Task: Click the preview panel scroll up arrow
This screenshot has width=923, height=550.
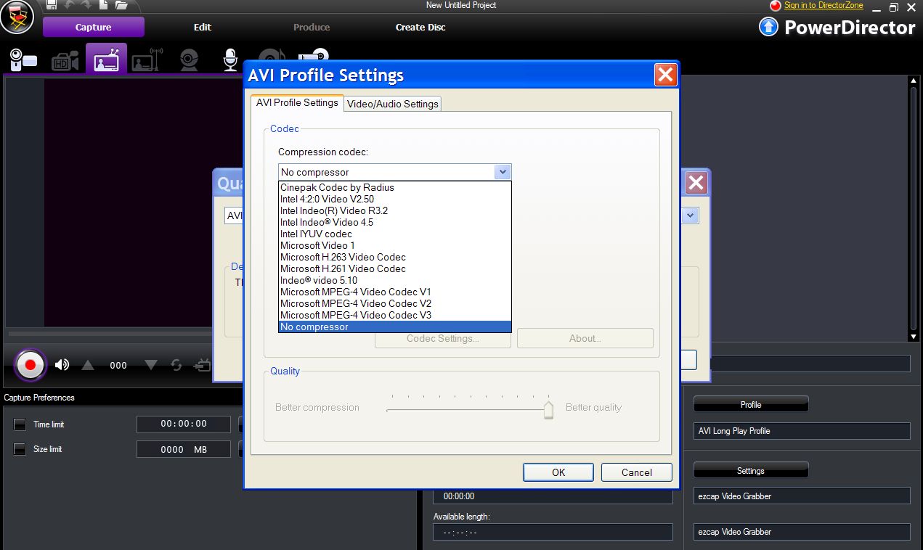Action: tap(914, 81)
